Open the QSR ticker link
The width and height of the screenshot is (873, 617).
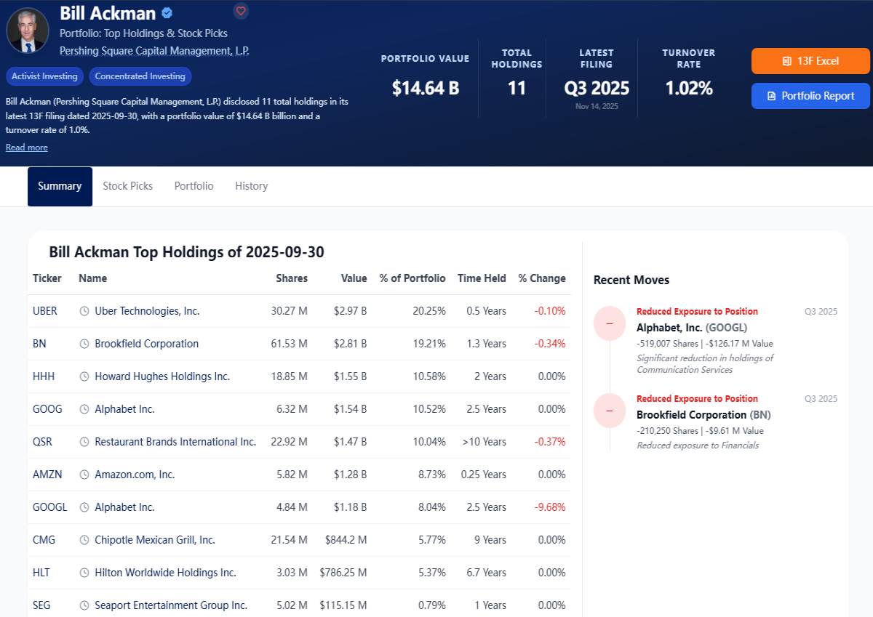pyautogui.click(x=42, y=442)
